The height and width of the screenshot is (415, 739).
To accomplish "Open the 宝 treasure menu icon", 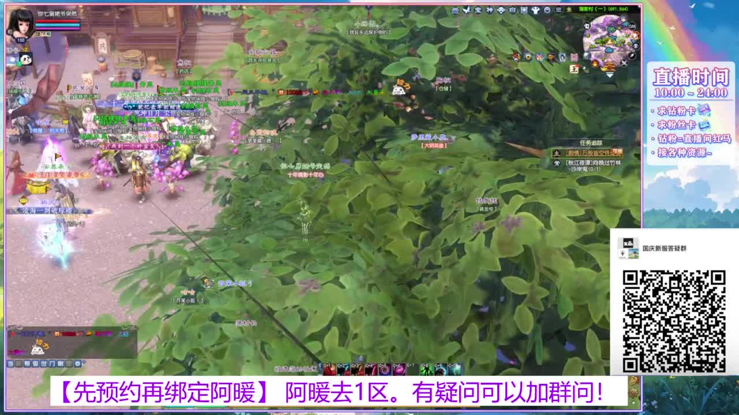I will click(x=478, y=10).
